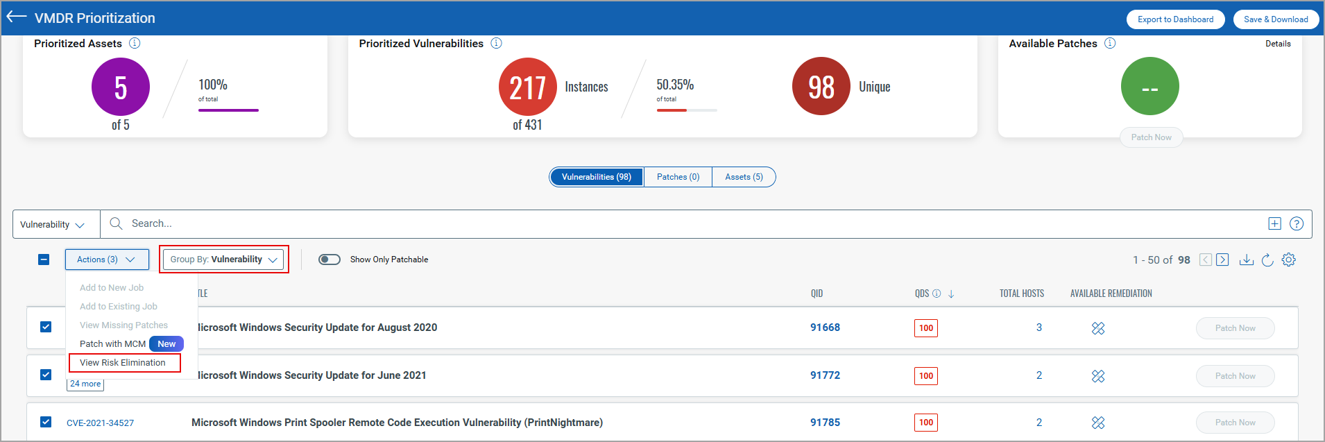Open the Prioritized Vulnerabilities info icon

point(496,43)
